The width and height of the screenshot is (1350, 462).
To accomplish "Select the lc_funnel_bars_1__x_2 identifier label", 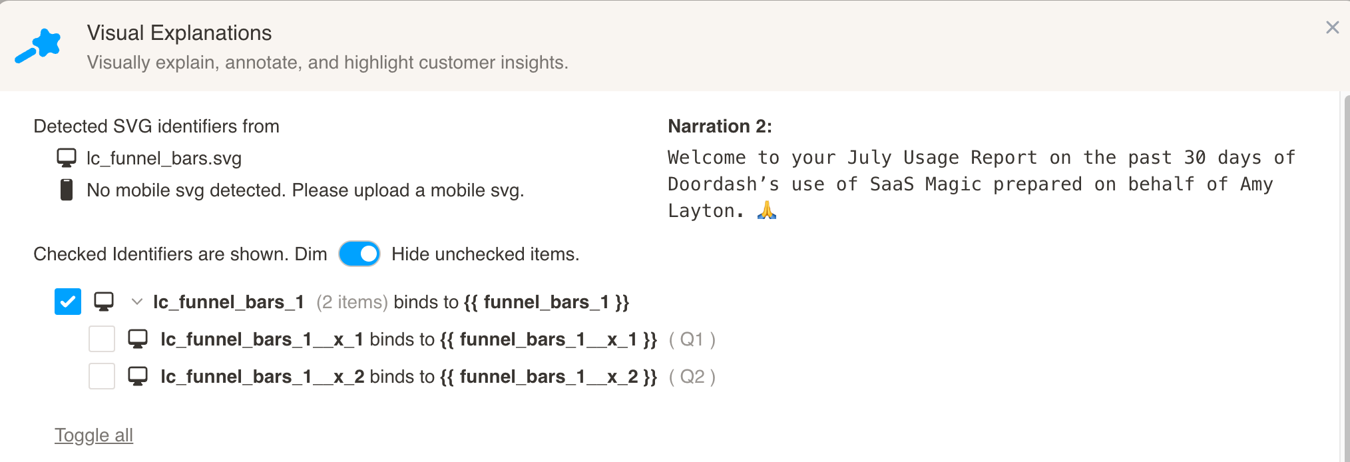I will [x=262, y=376].
